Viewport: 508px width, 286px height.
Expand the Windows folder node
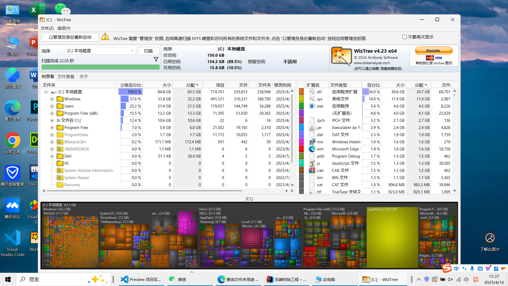(x=52, y=99)
